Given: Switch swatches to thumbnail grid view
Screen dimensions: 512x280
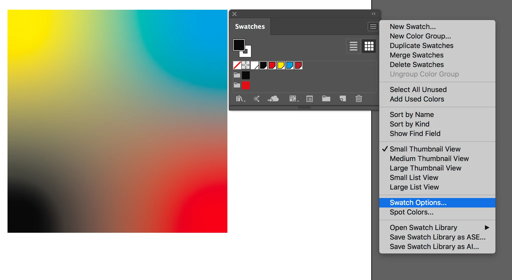Looking at the screenshot, I should 369,46.
